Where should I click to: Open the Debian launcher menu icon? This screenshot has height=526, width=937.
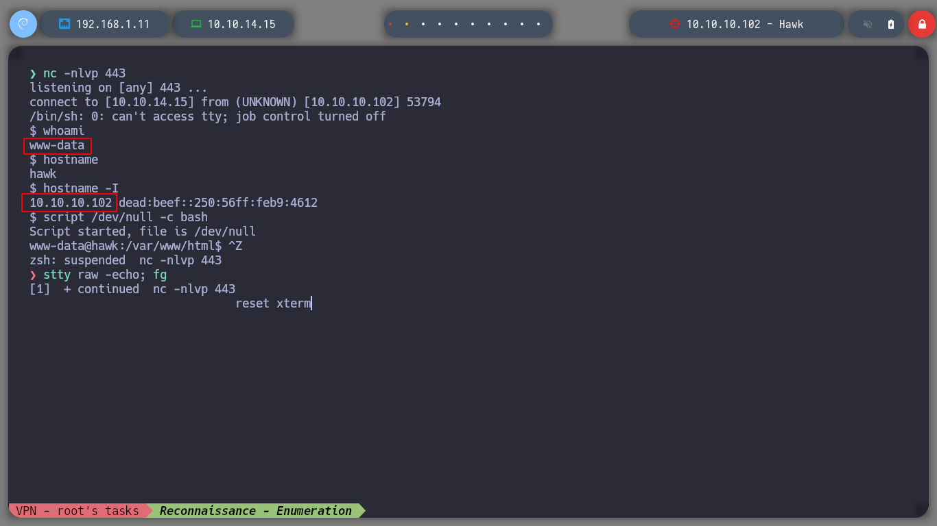click(x=23, y=24)
